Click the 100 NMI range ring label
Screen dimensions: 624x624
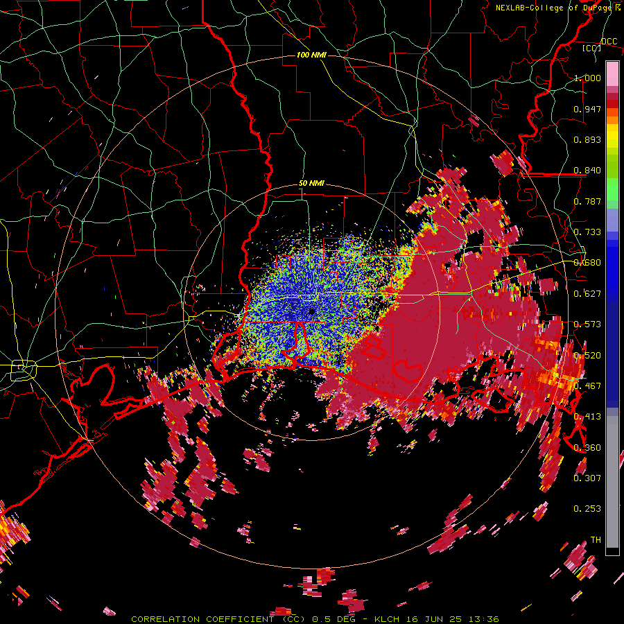(x=311, y=55)
